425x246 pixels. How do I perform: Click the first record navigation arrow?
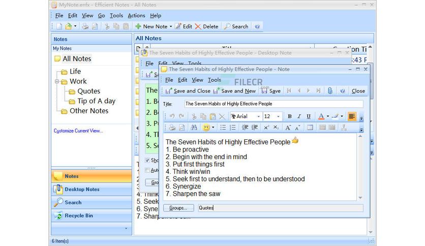coord(289,91)
